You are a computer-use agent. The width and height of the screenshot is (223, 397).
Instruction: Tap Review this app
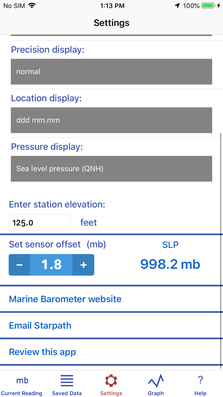tap(42, 352)
